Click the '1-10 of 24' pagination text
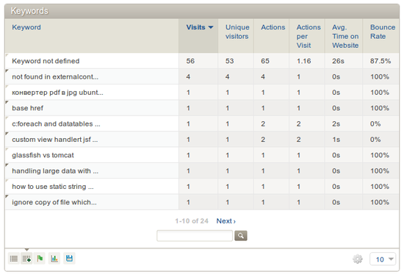 click(192, 221)
